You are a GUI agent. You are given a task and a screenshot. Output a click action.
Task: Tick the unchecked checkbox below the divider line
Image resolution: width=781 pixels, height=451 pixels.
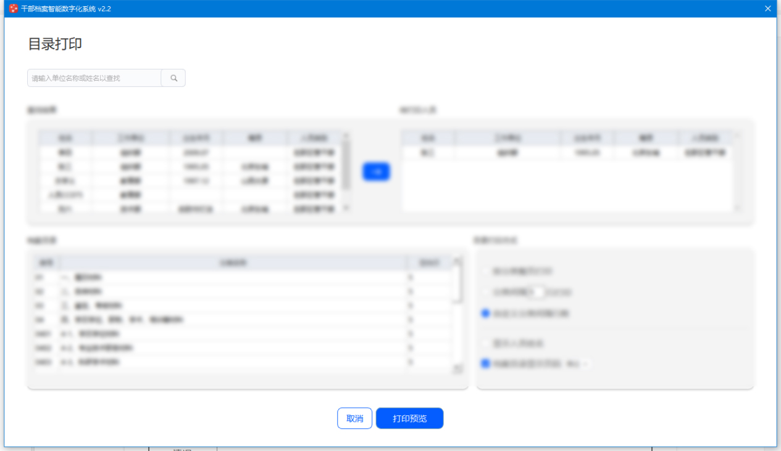click(x=485, y=343)
